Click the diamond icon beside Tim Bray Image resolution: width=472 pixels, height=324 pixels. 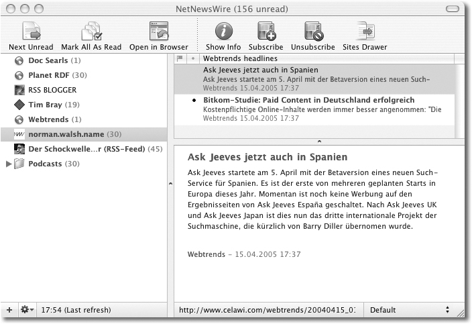(x=19, y=105)
